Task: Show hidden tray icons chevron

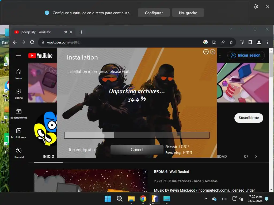Action: tap(206, 199)
